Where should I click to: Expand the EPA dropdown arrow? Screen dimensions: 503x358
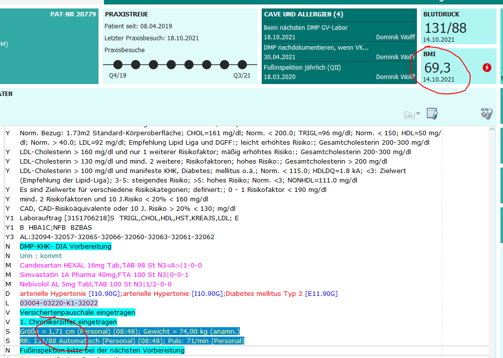click(418, 114)
